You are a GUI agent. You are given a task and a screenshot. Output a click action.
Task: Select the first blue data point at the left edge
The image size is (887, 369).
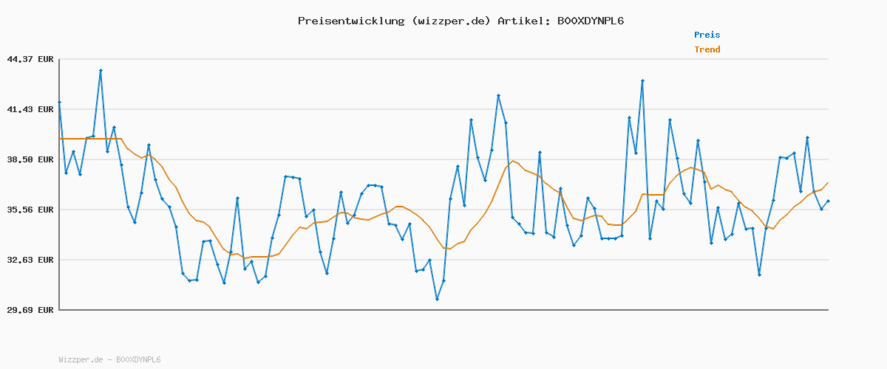60,102
